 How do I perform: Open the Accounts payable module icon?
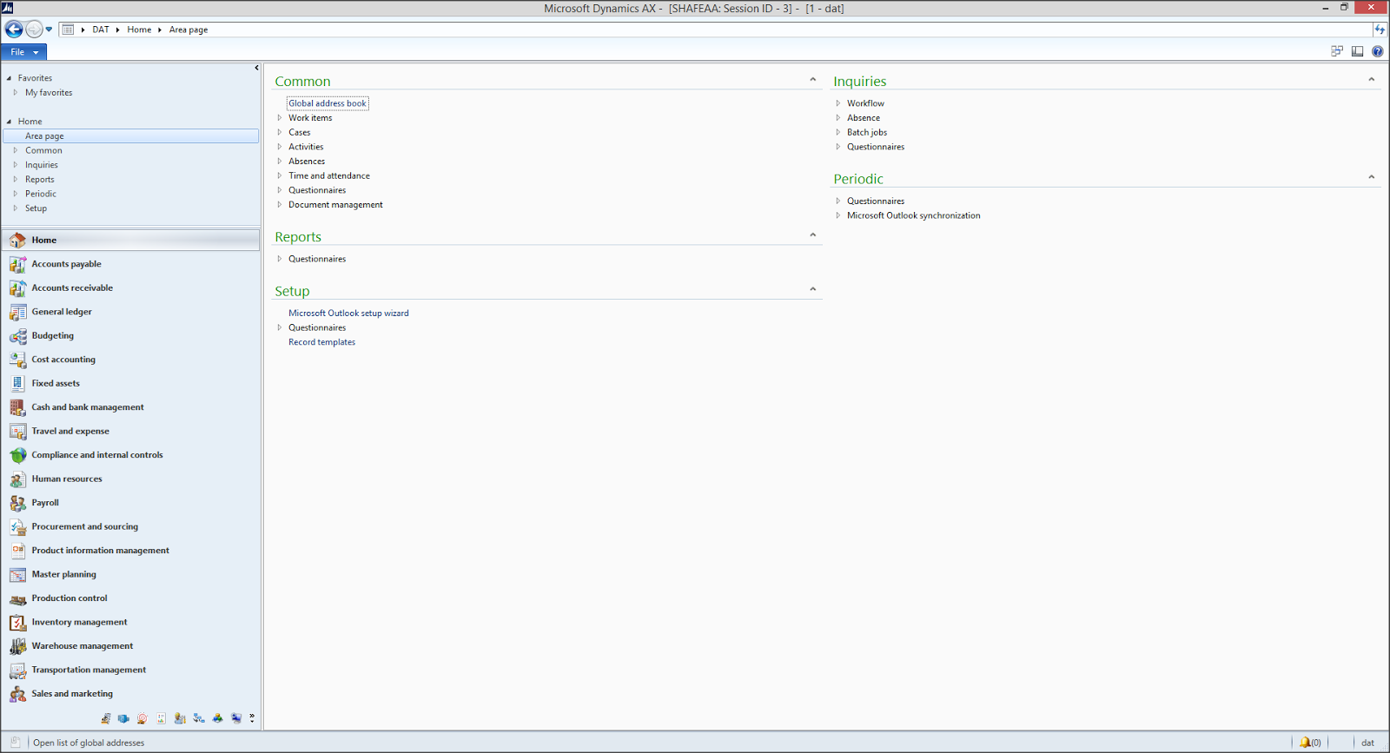click(x=17, y=264)
